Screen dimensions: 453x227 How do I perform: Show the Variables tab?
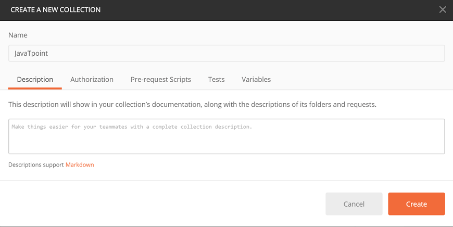coord(256,80)
